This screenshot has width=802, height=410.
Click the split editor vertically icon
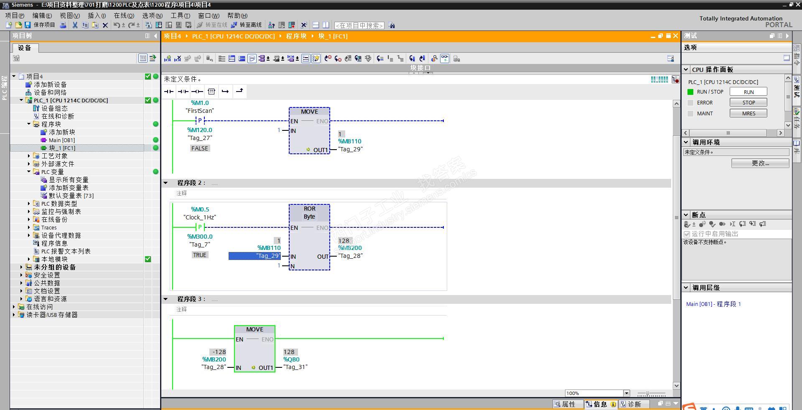point(326,25)
